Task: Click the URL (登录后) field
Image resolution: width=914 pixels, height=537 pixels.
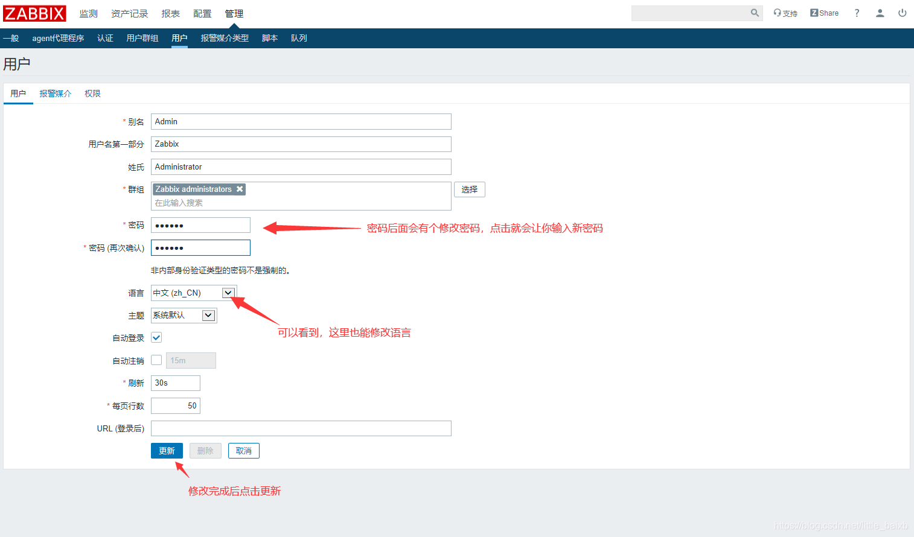Action: click(x=301, y=428)
